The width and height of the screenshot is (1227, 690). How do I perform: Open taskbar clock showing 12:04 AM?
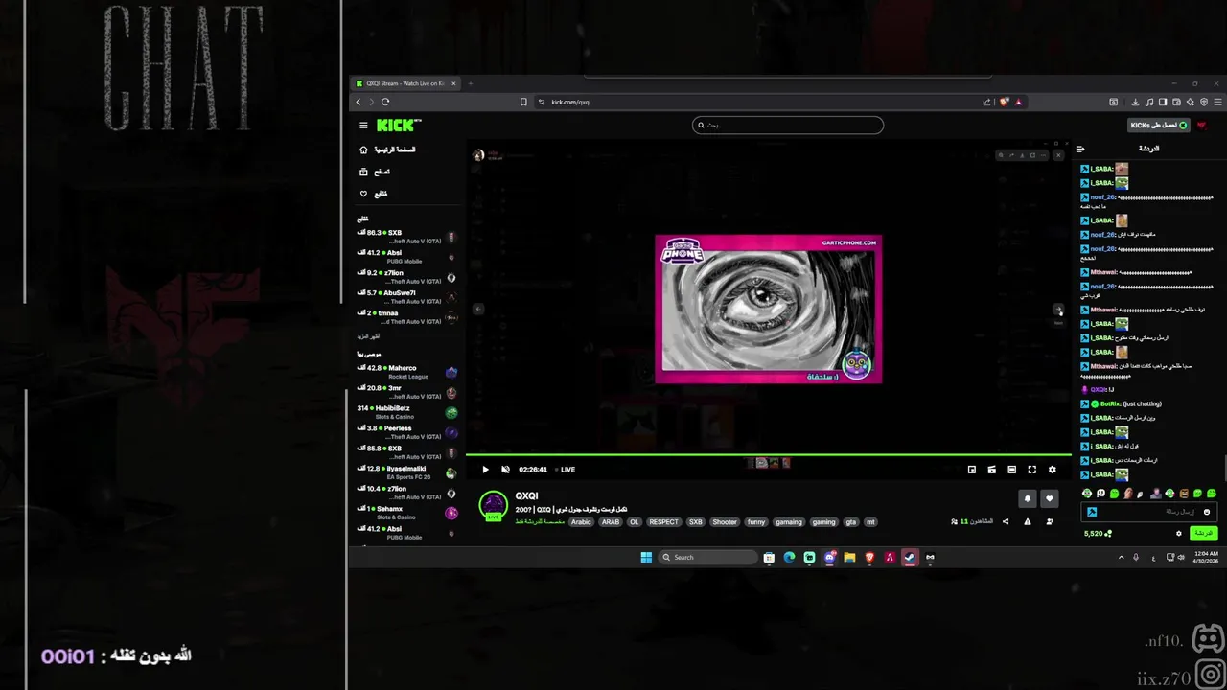[1206, 557]
